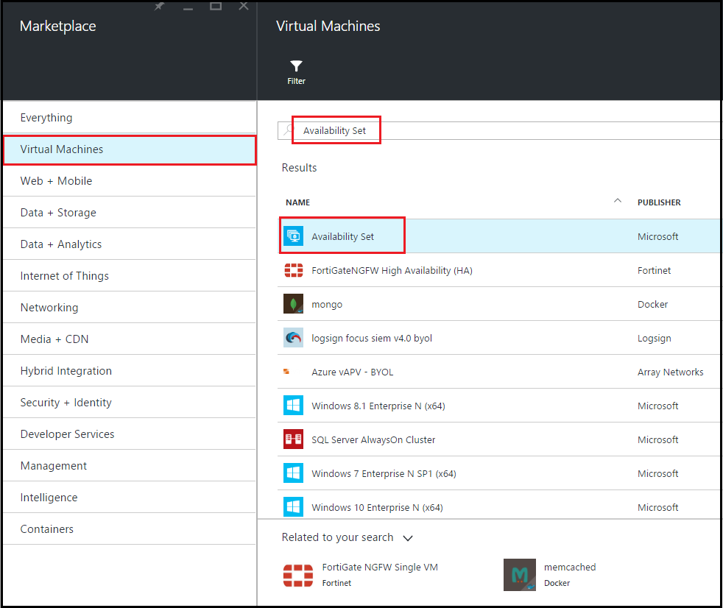Select the Virtual Machines category
The image size is (723, 608).
click(x=130, y=149)
